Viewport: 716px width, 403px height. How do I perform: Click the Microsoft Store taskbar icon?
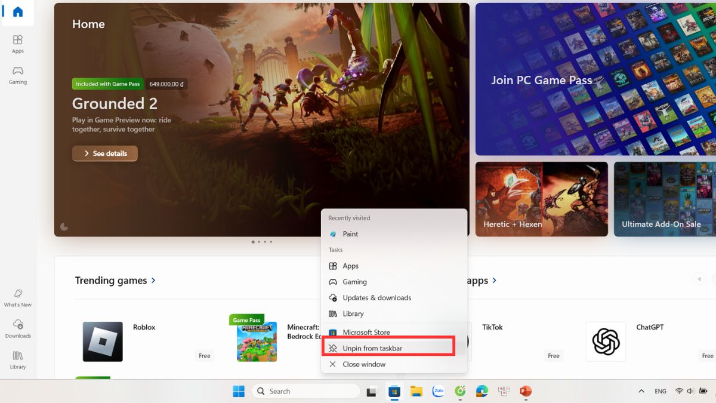pos(394,392)
